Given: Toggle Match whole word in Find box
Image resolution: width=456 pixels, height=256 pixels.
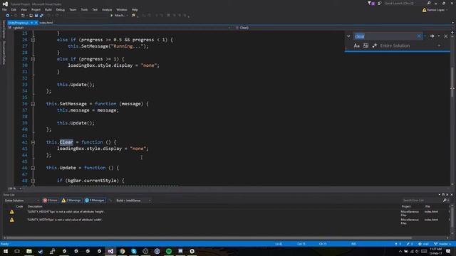Looking at the screenshot, I should (x=366, y=46).
